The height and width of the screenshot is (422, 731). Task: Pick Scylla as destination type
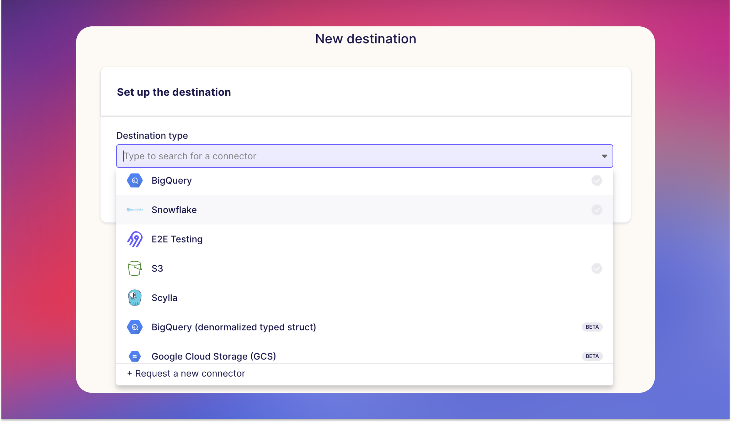click(x=164, y=298)
